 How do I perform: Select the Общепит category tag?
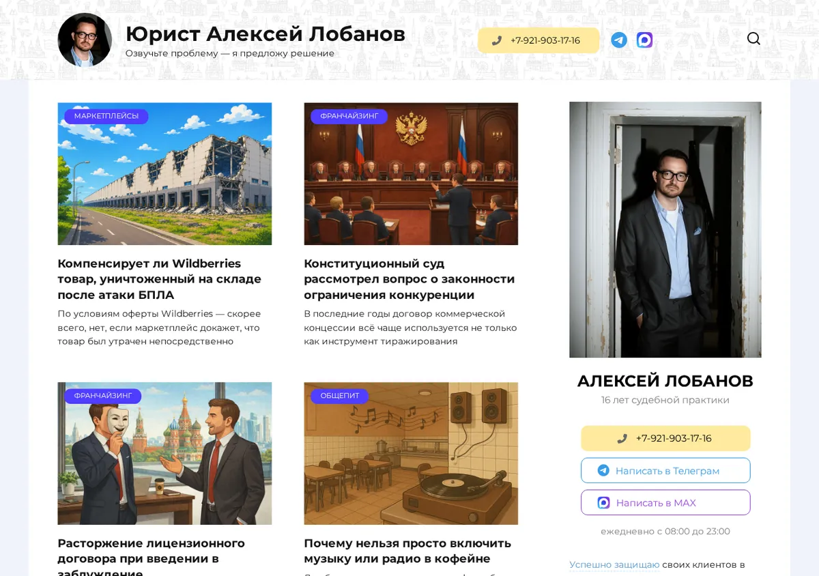pyautogui.click(x=340, y=396)
